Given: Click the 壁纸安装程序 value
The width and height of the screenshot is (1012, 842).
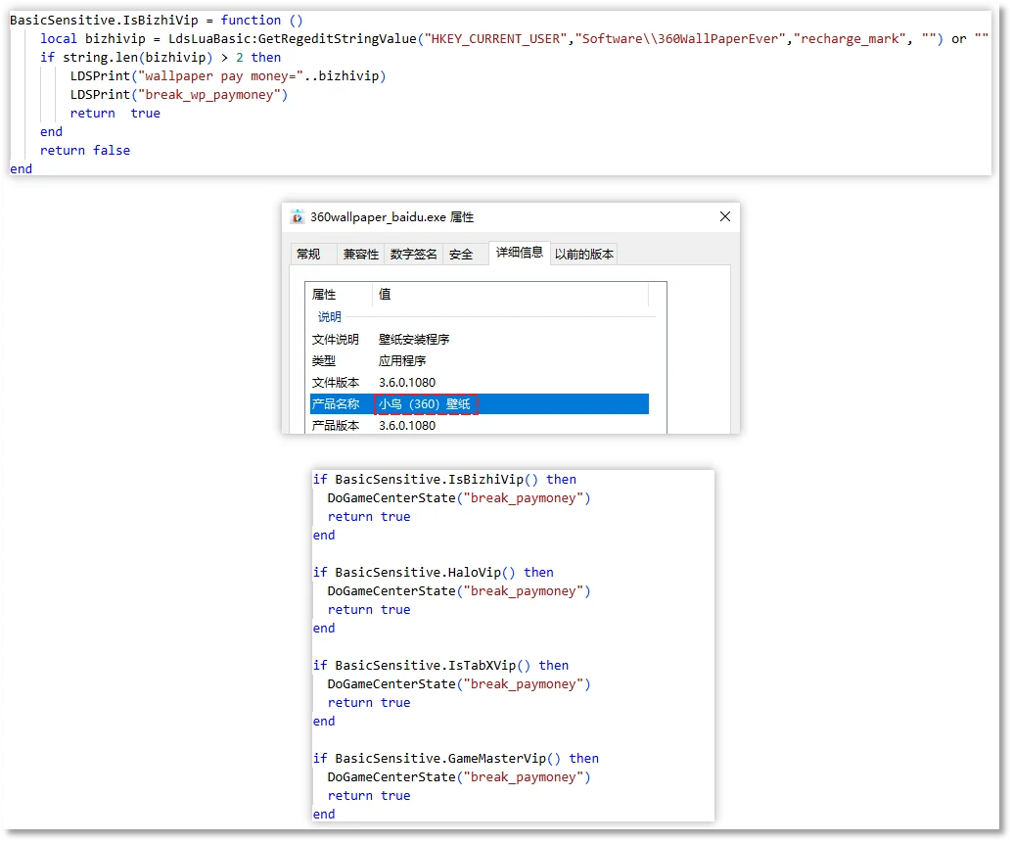Looking at the screenshot, I should click(414, 339).
